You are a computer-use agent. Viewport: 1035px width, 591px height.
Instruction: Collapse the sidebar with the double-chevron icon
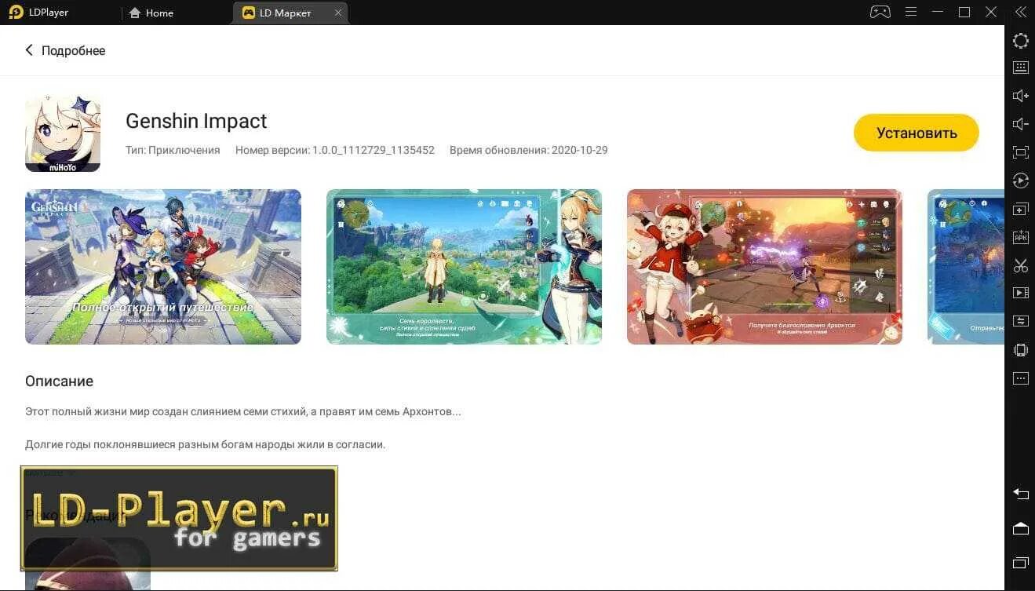tap(1020, 12)
